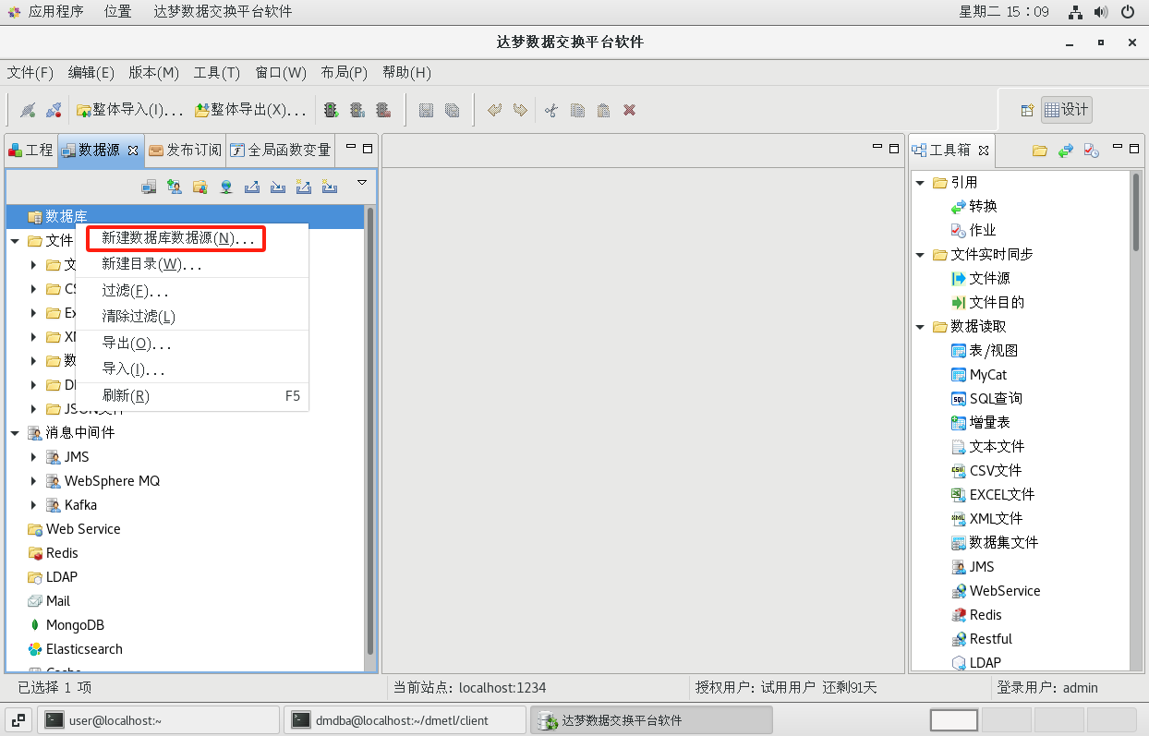Open the 文件(F) menu
This screenshot has height=736, width=1149.
30,73
